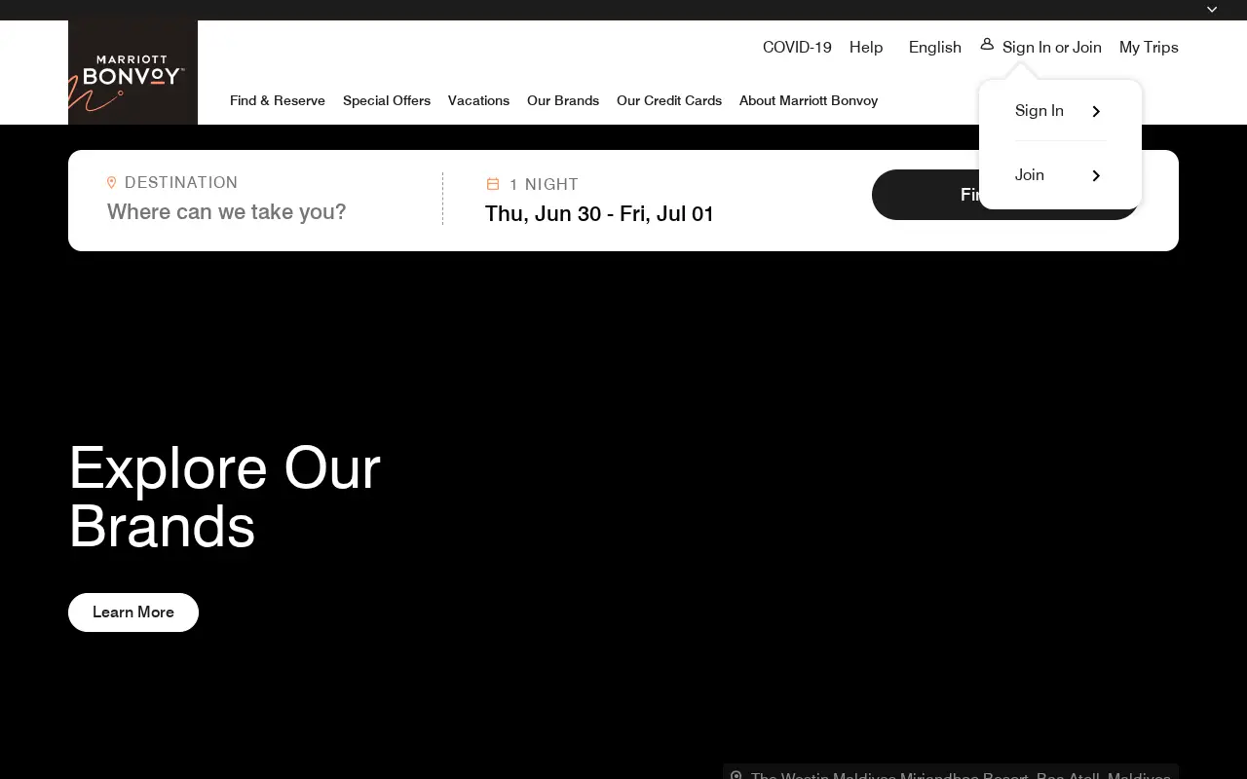The image size is (1247, 779).
Task: Open the Help link
Action: tap(866, 47)
